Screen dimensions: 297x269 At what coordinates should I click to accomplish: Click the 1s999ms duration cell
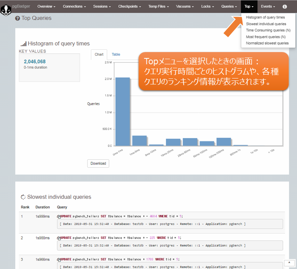[43, 217]
